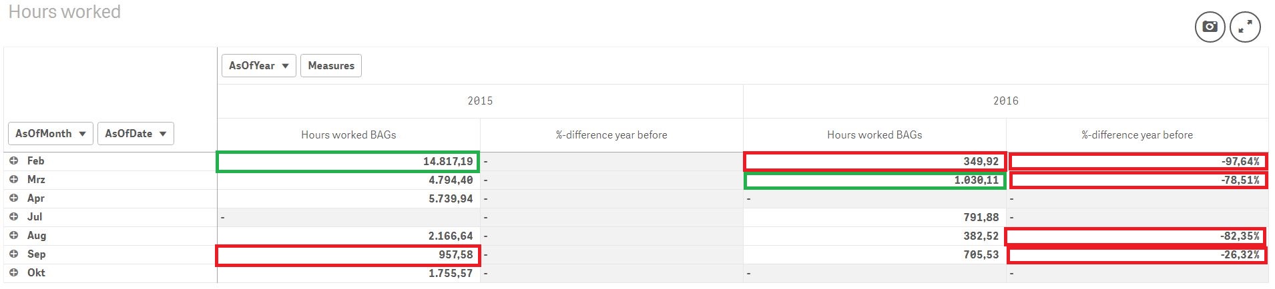Viewport: 1275px width, 289px height.
Task: Click the Feb 2015 value 14.817,19
Action: 448,161
